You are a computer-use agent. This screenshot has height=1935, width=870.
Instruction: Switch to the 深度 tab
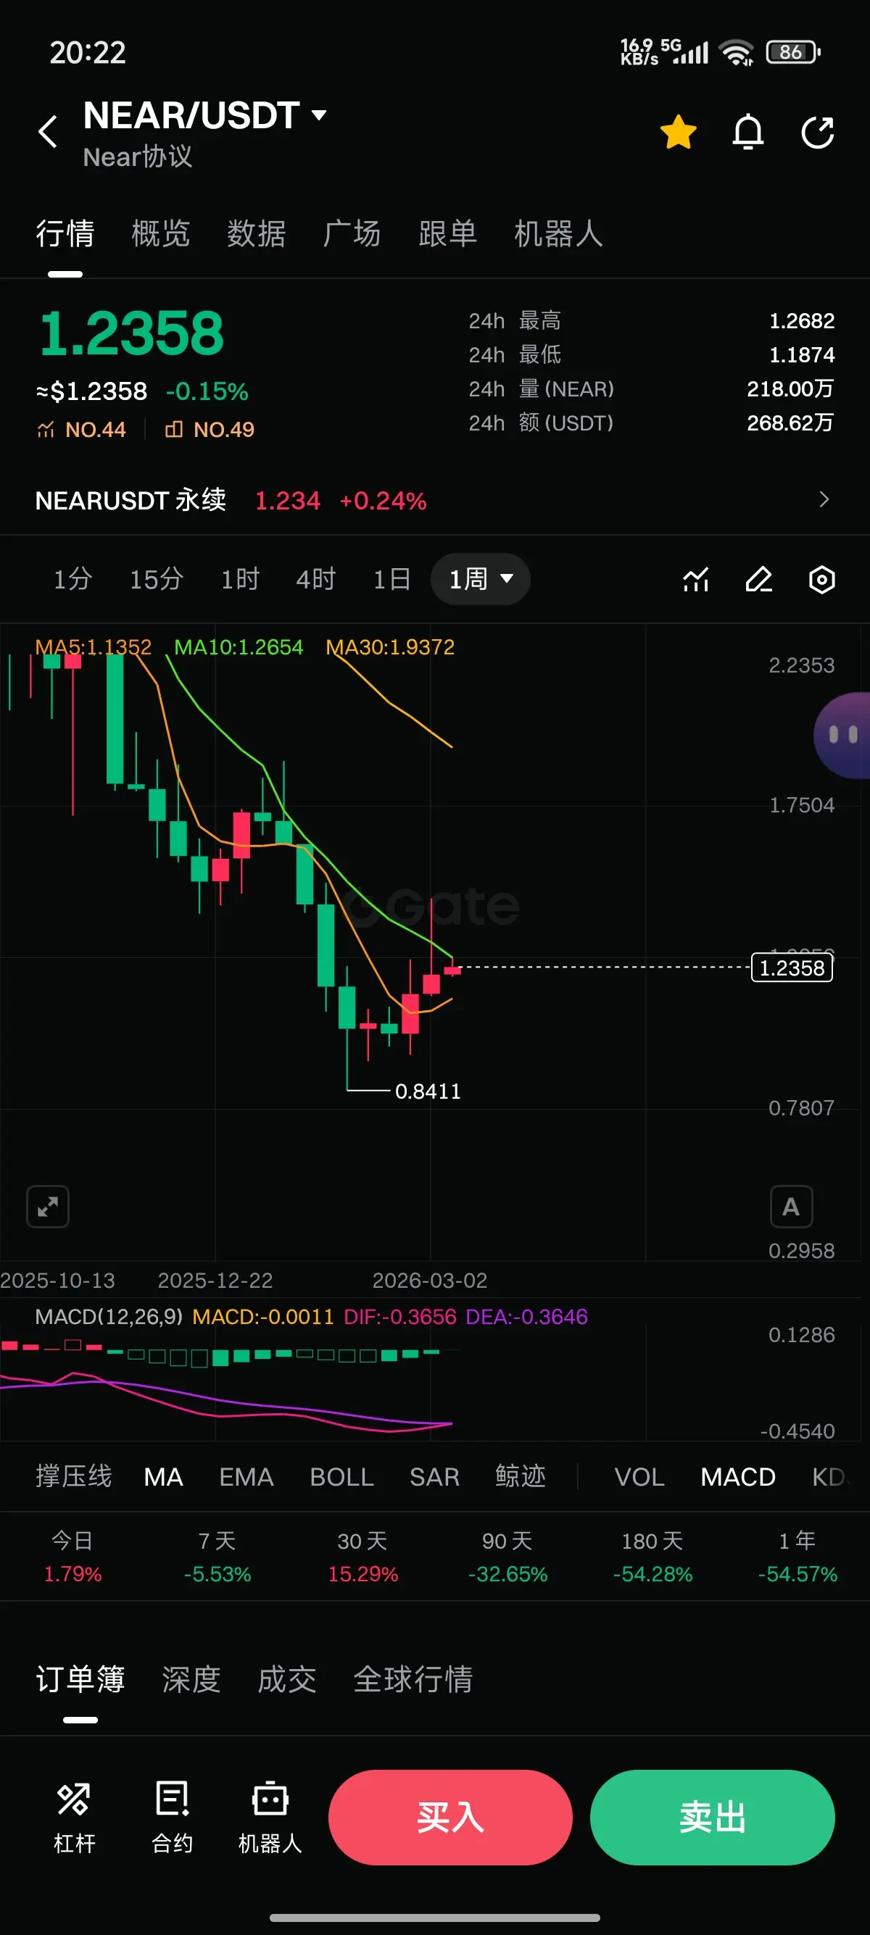191,1679
